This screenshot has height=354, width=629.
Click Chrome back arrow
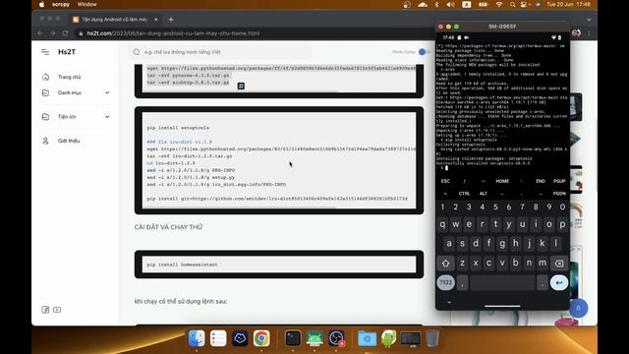40,33
